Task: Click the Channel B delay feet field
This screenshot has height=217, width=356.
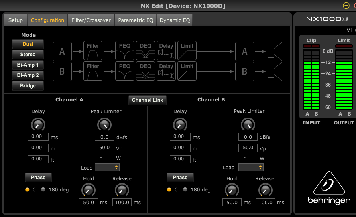Action: coord(180,159)
